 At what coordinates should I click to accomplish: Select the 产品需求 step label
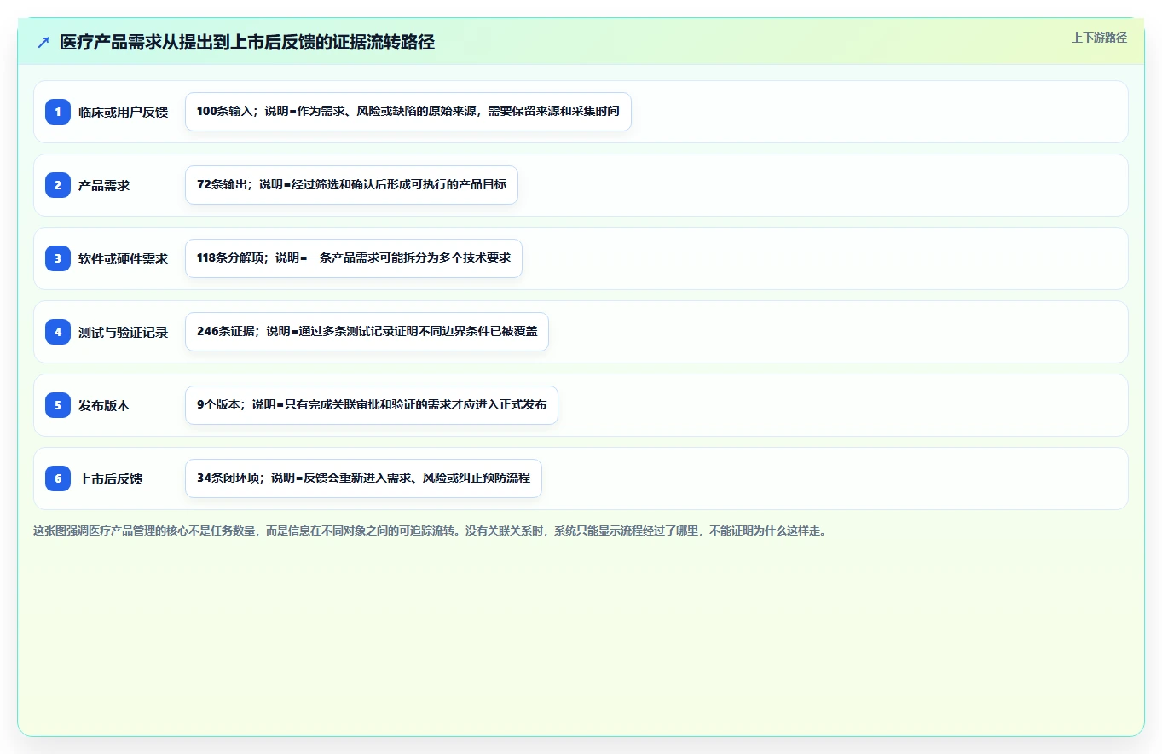point(104,185)
